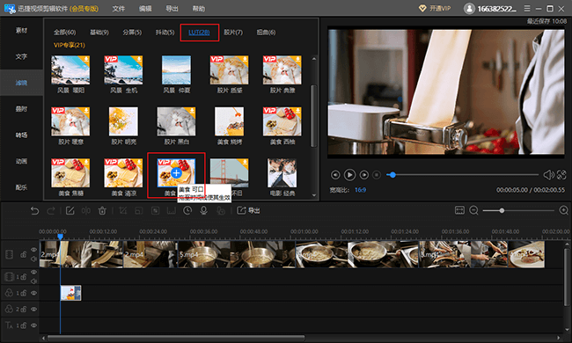Step forward one frame in the preview
The height and width of the screenshot is (343, 572).
click(363, 175)
